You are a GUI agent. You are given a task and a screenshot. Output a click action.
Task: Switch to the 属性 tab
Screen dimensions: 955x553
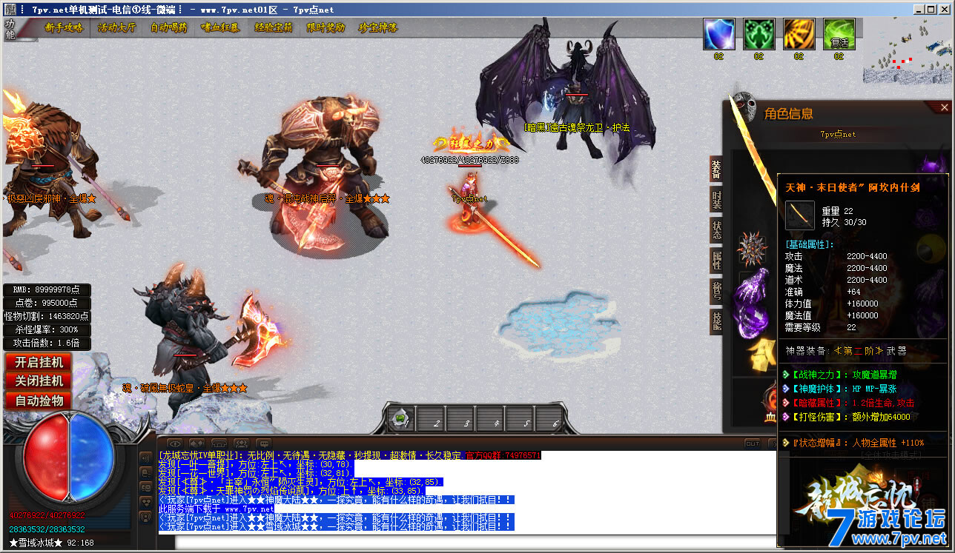click(x=716, y=260)
